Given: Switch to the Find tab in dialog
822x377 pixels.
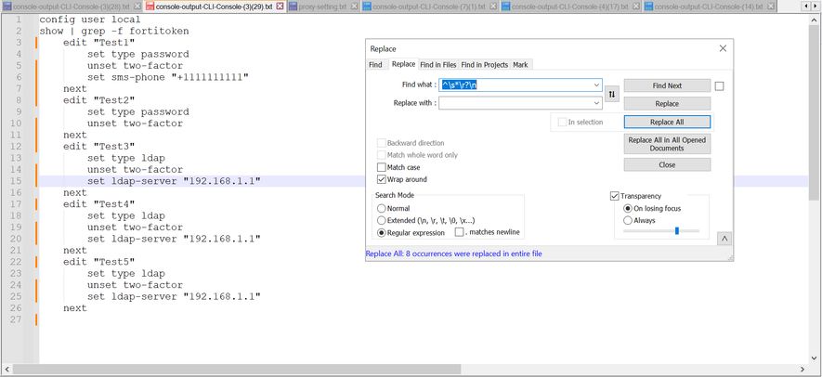Looking at the screenshot, I should coord(375,64).
